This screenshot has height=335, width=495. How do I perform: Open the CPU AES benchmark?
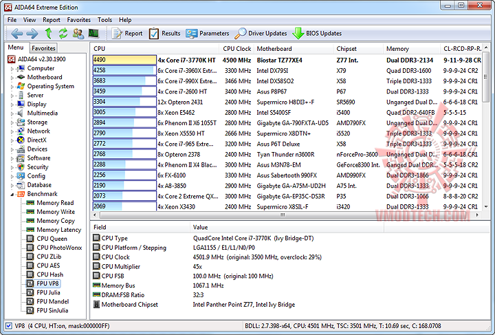point(48,266)
